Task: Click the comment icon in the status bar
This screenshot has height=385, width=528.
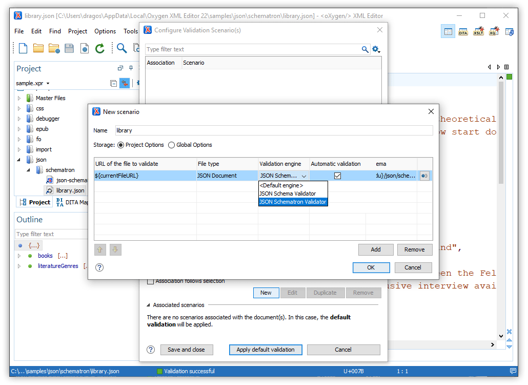Action: point(514,371)
